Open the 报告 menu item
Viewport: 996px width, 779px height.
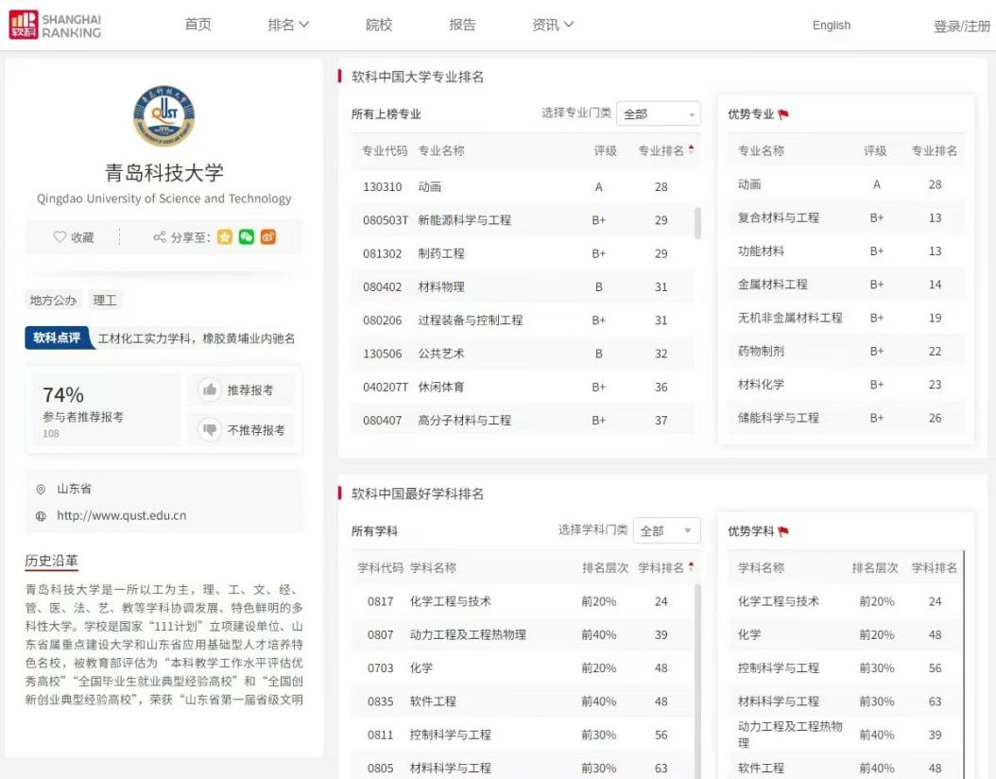pos(462,26)
